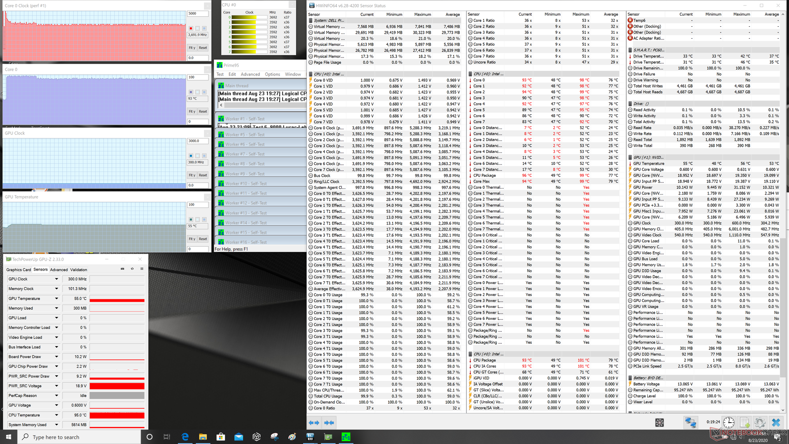The image size is (789, 444).
Task: Open Board Power Draw dropdown arrow
Action: click(x=56, y=357)
